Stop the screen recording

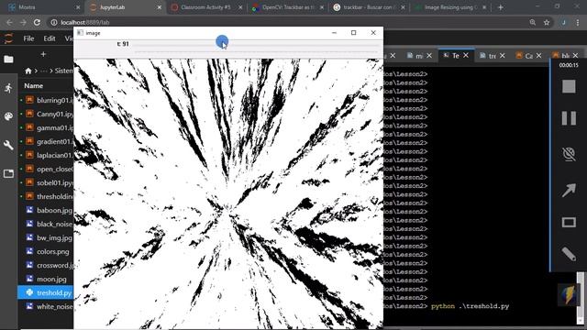(569, 87)
